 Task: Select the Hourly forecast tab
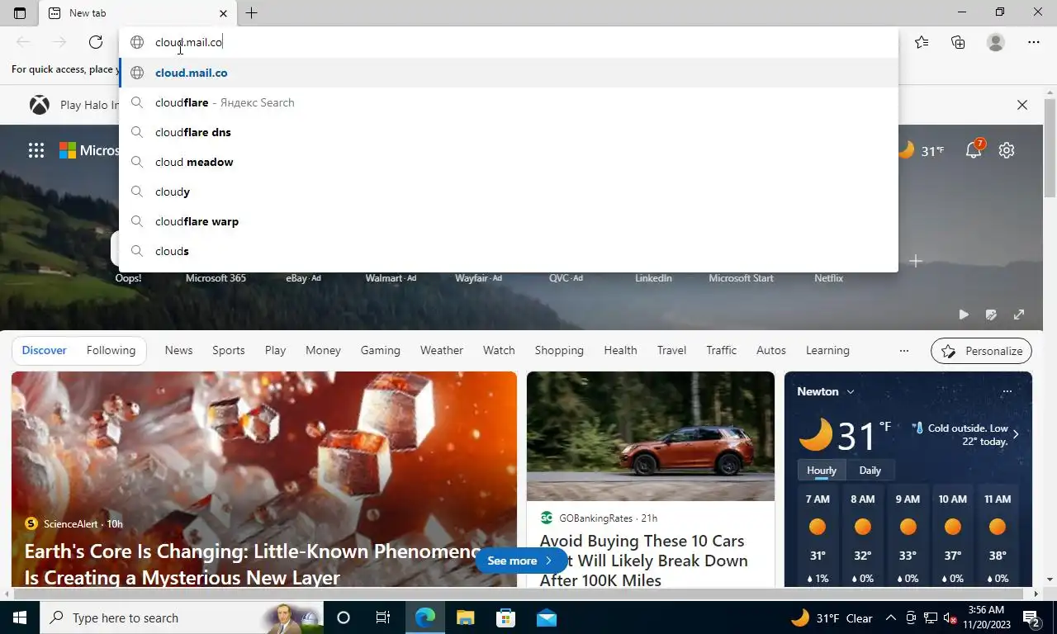tap(822, 470)
